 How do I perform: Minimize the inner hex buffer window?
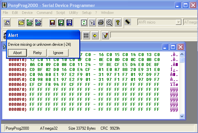point(165,47)
